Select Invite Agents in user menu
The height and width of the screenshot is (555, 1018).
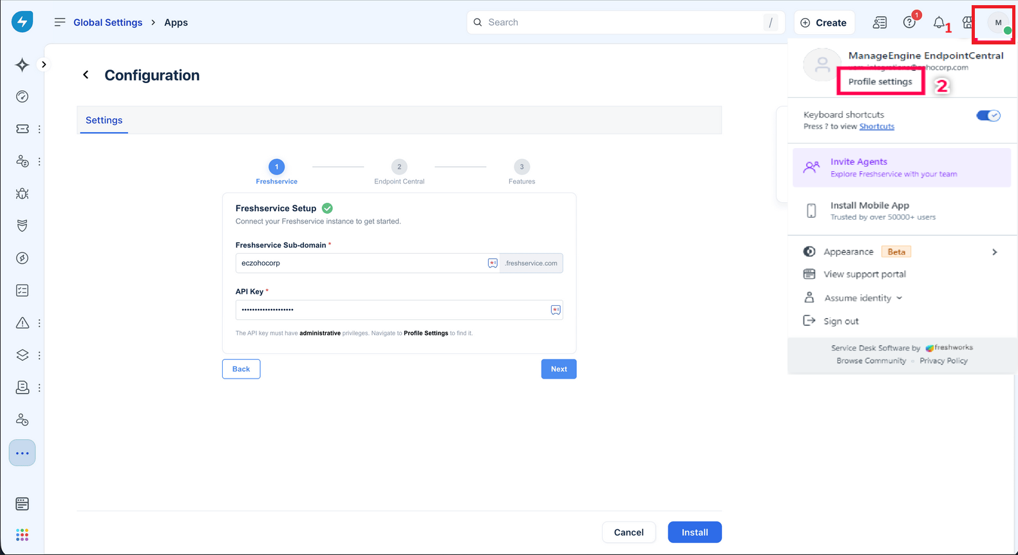click(901, 167)
